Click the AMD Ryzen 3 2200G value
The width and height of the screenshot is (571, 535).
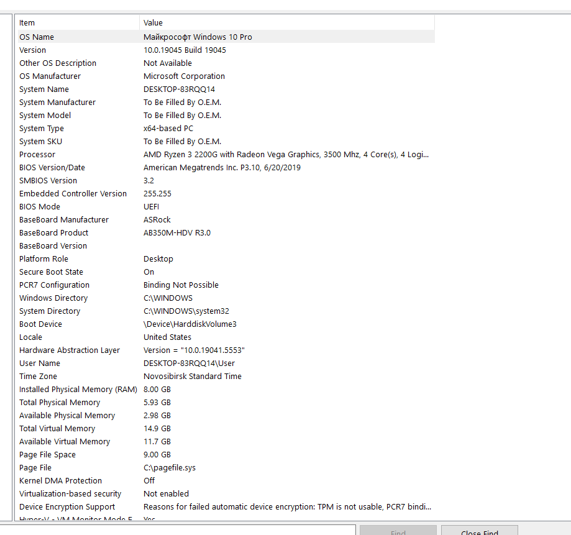286,155
